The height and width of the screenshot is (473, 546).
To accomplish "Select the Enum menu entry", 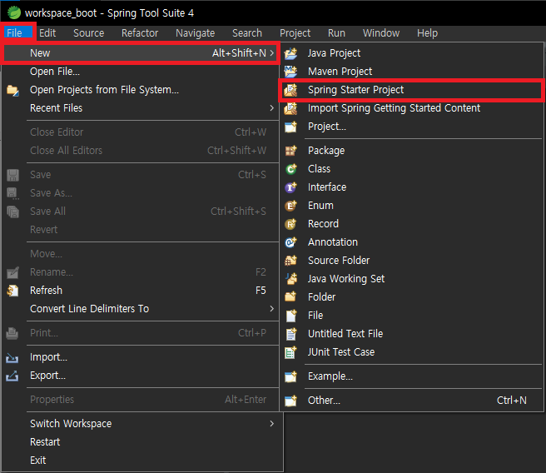I will [411, 206].
